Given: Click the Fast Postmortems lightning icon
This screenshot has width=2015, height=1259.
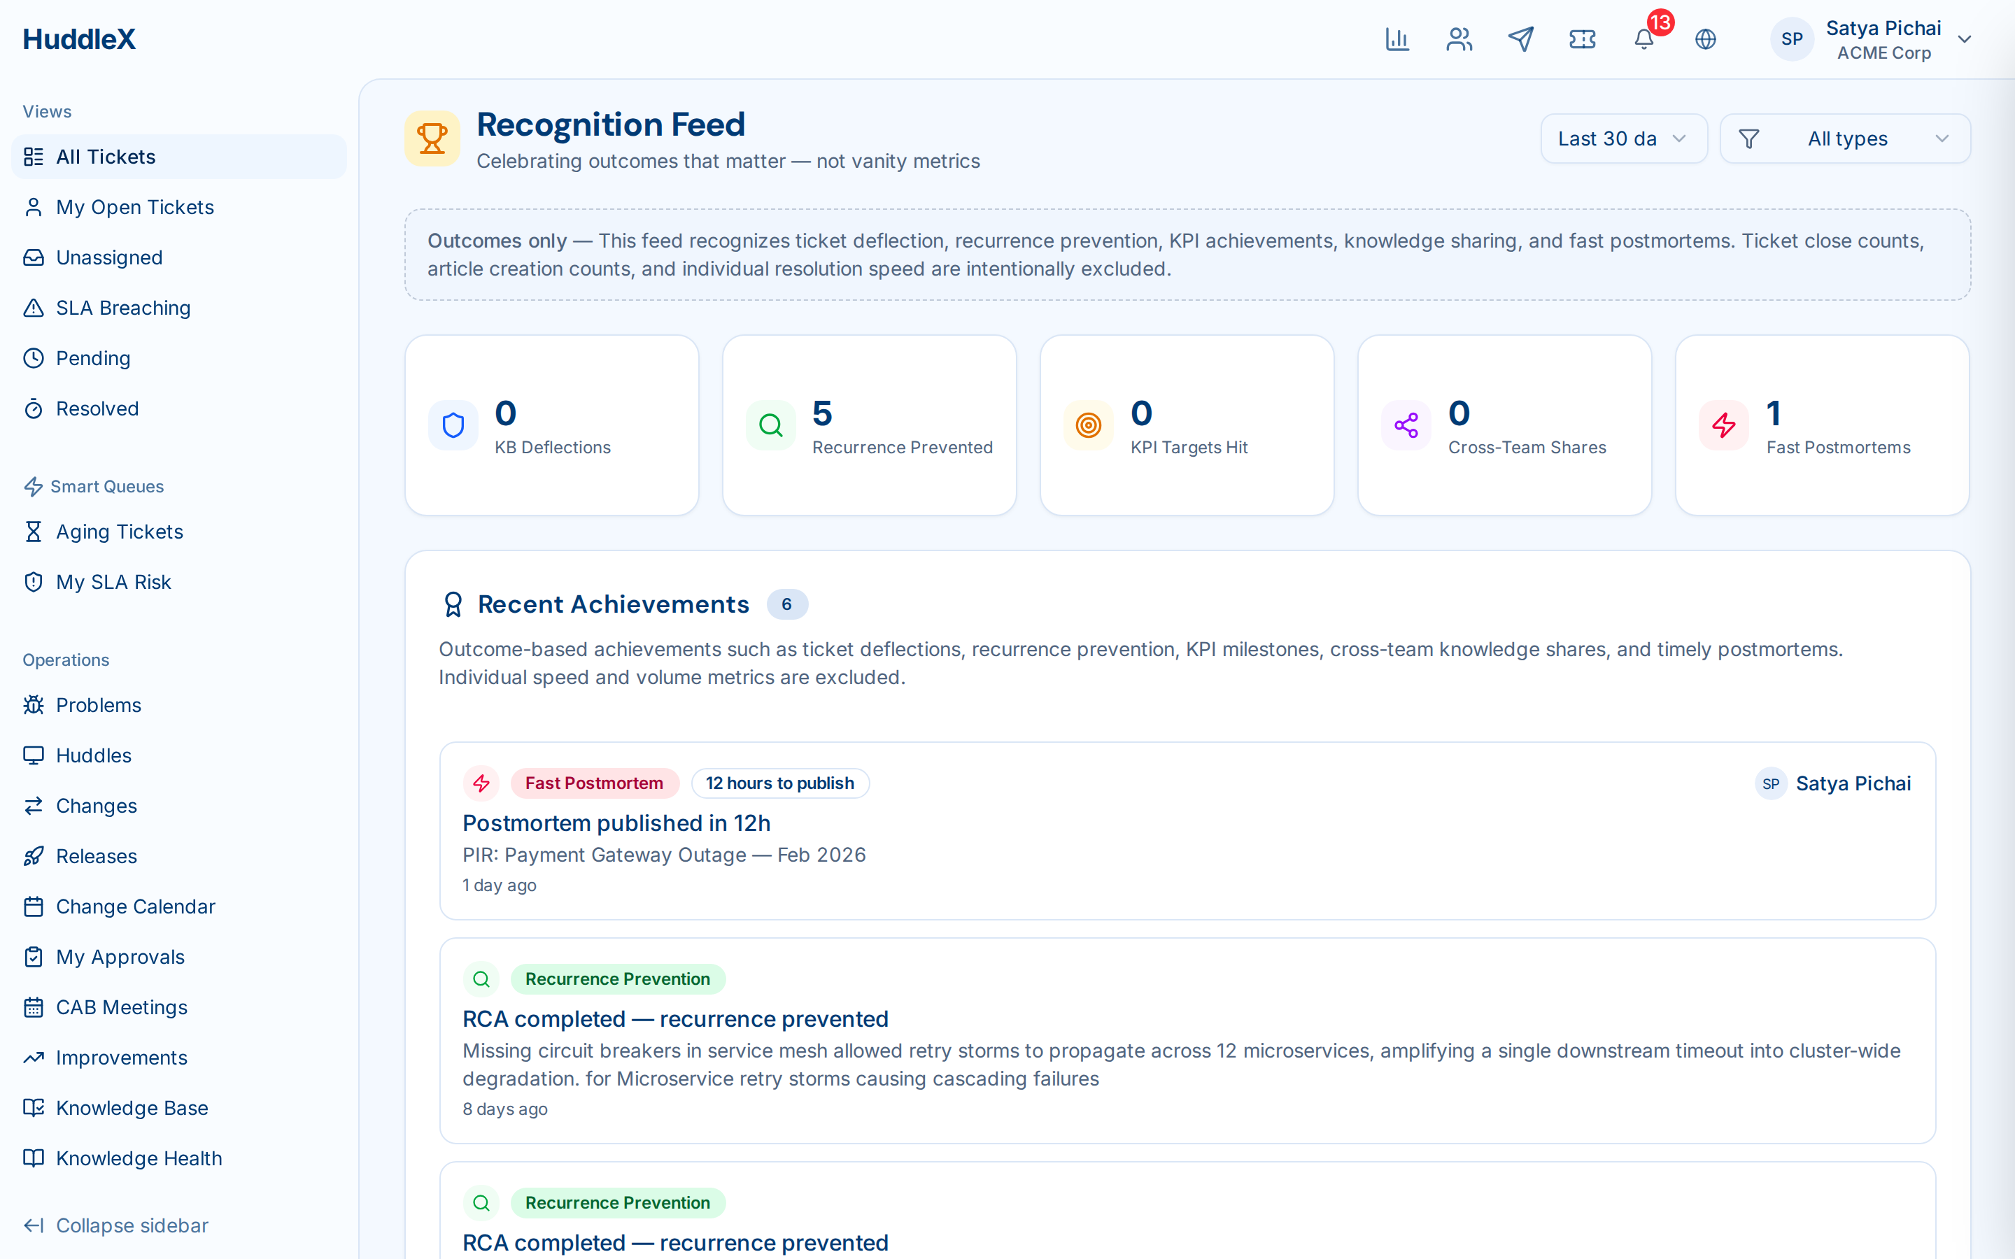Looking at the screenshot, I should [x=1723, y=425].
